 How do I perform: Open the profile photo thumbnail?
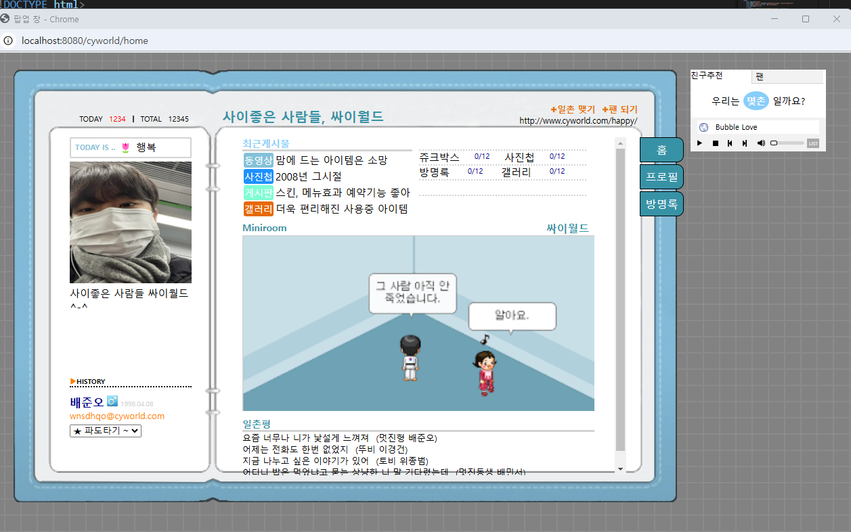[x=131, y=222]
